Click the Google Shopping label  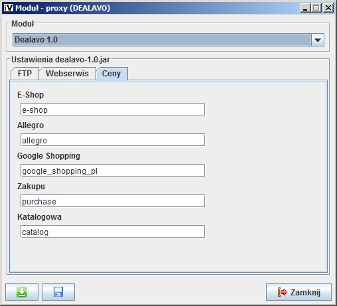pos(48,156)
